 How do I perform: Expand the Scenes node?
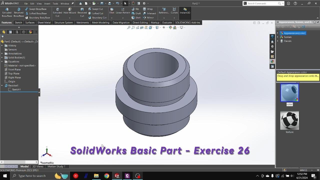277,37
